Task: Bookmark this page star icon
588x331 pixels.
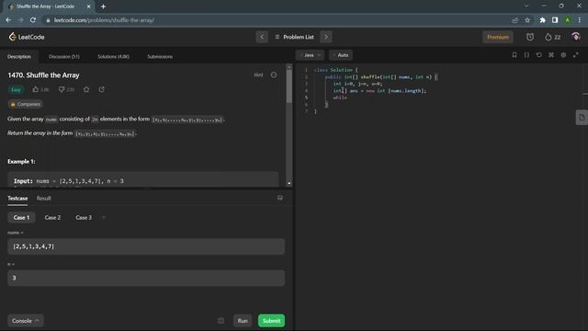Action: click(x=527, y=20)
